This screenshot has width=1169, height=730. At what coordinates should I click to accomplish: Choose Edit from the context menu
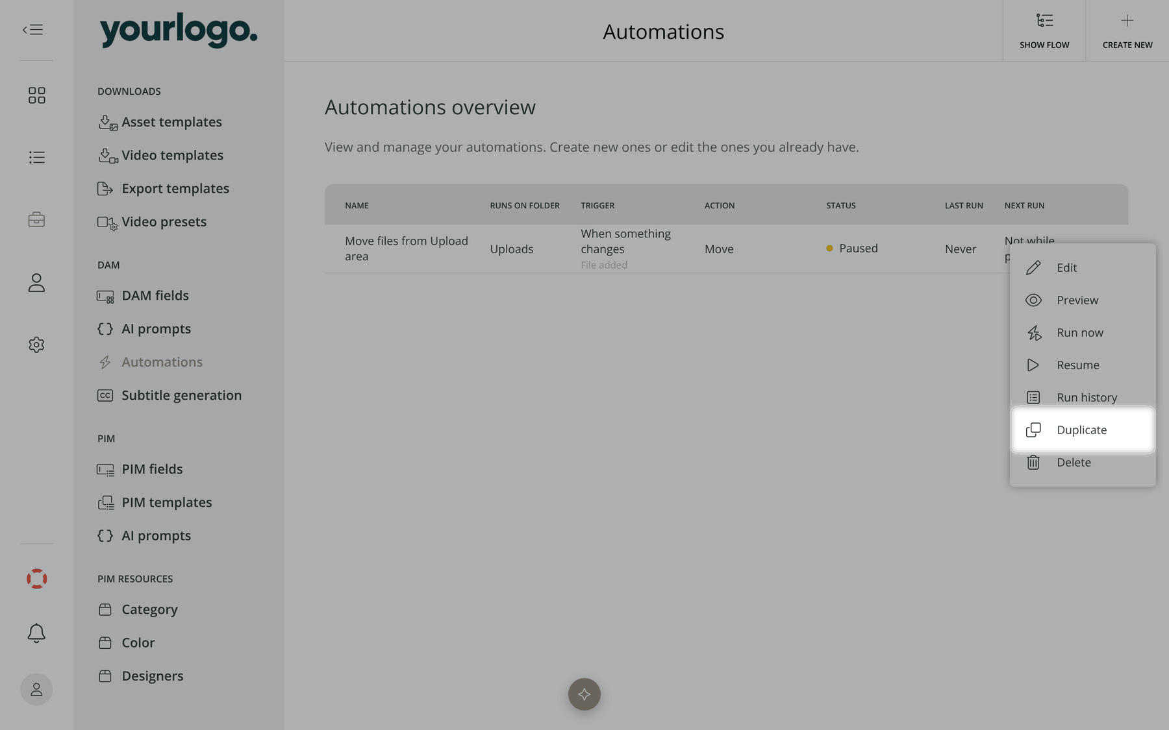(x=1083, y=267)
